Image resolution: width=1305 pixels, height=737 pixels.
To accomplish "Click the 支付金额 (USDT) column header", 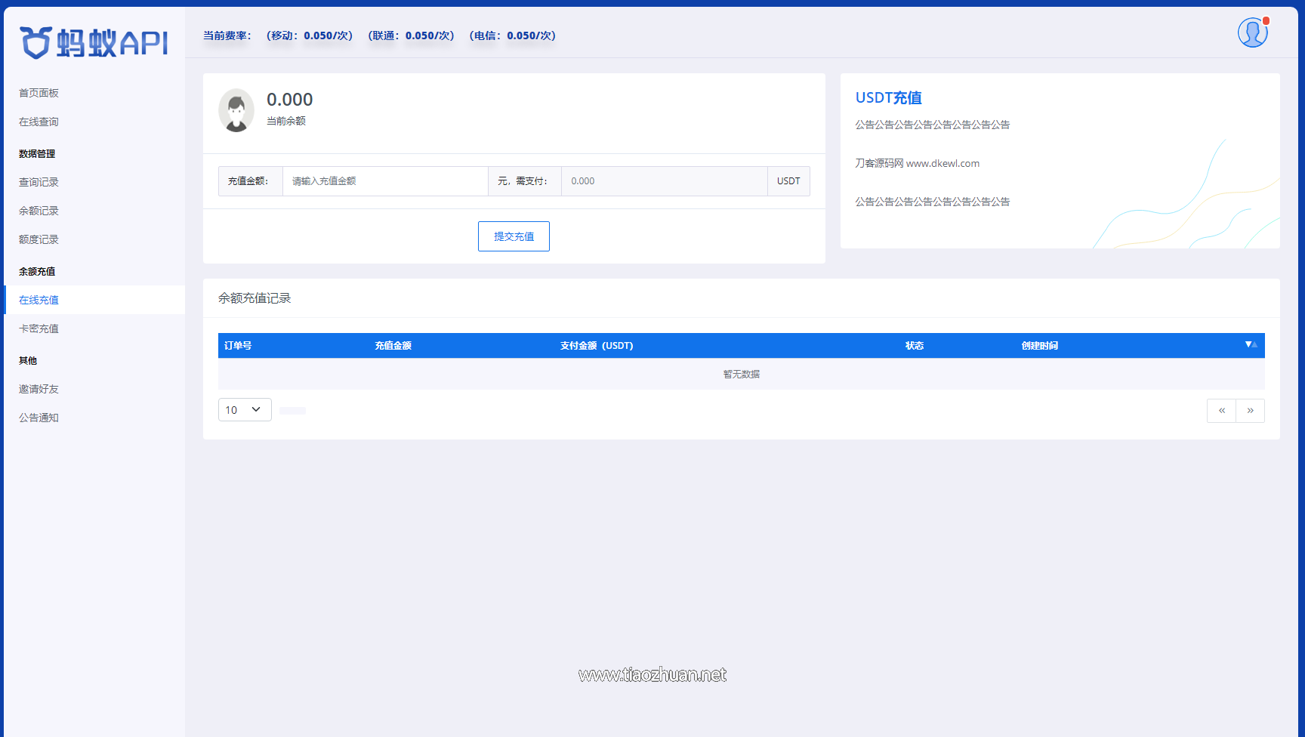I will (597, 345).
